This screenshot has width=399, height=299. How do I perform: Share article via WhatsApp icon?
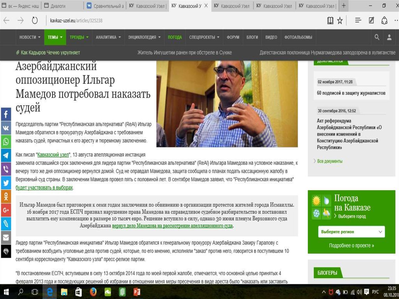pyautogui.click(x=6, y=142)
